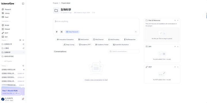Collapse the Files & Resources panel

(178, 20)
